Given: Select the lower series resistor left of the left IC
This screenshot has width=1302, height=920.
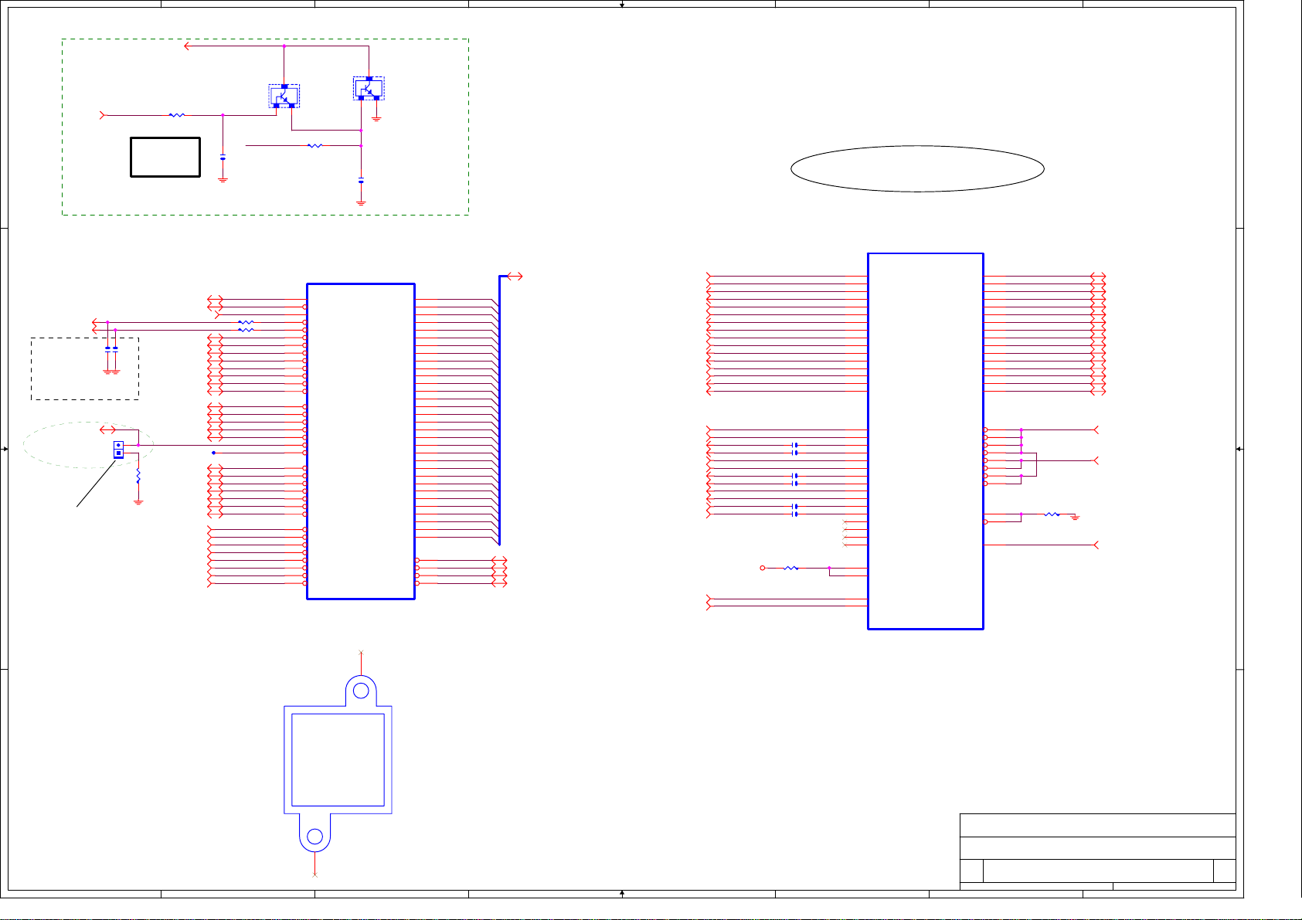Looking at the screenshot, I should point(246,330).
